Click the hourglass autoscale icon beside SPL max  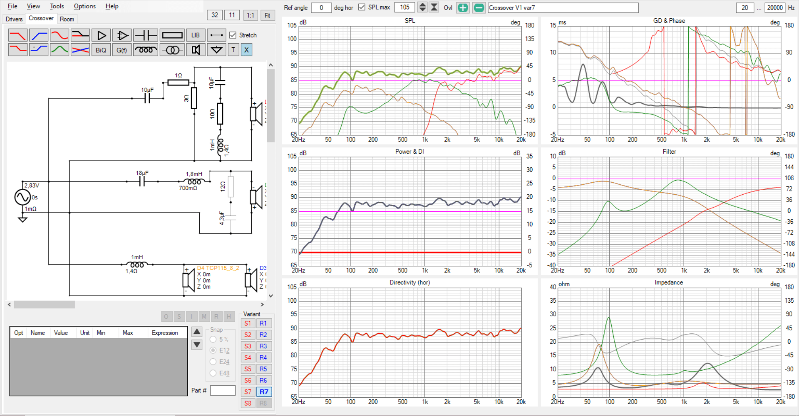coord(434,7)
